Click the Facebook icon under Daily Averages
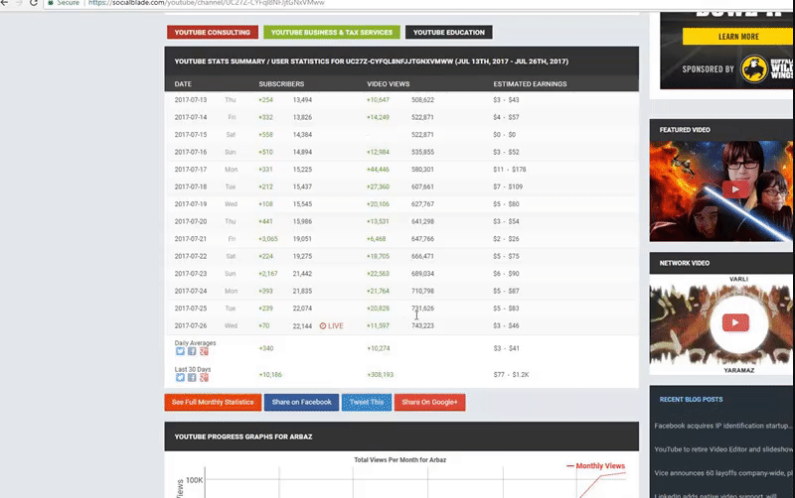 pos(192,351)
